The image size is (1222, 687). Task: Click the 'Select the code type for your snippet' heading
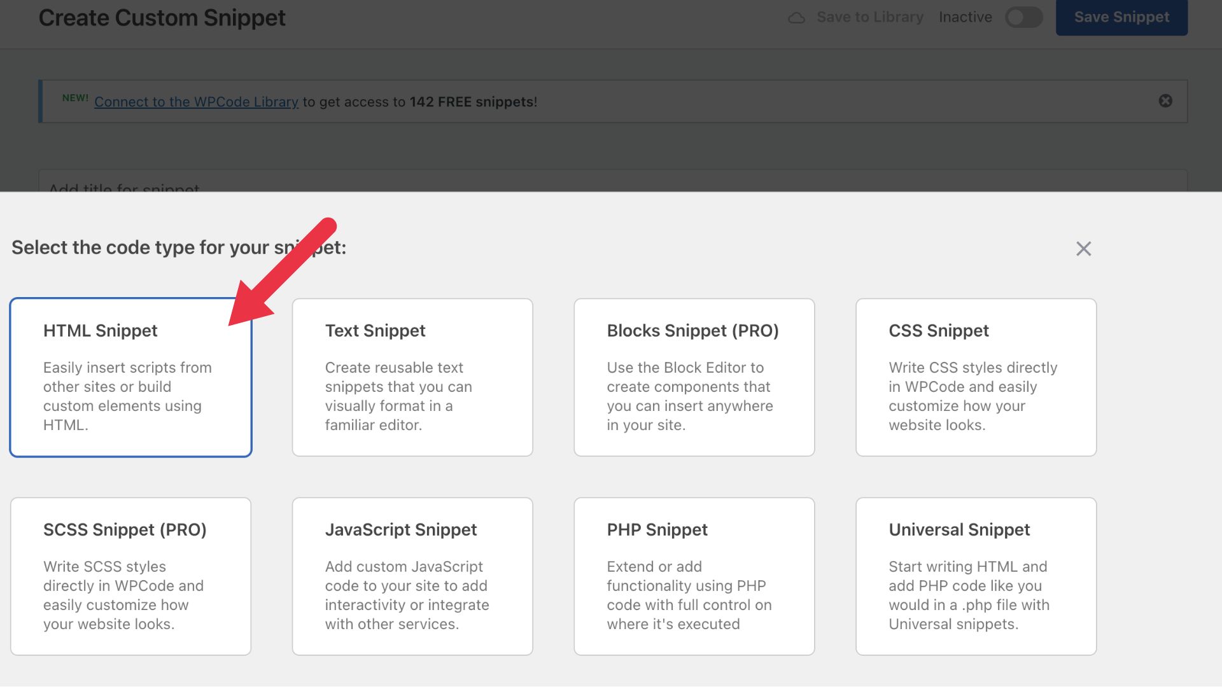(x=179, y=247)
